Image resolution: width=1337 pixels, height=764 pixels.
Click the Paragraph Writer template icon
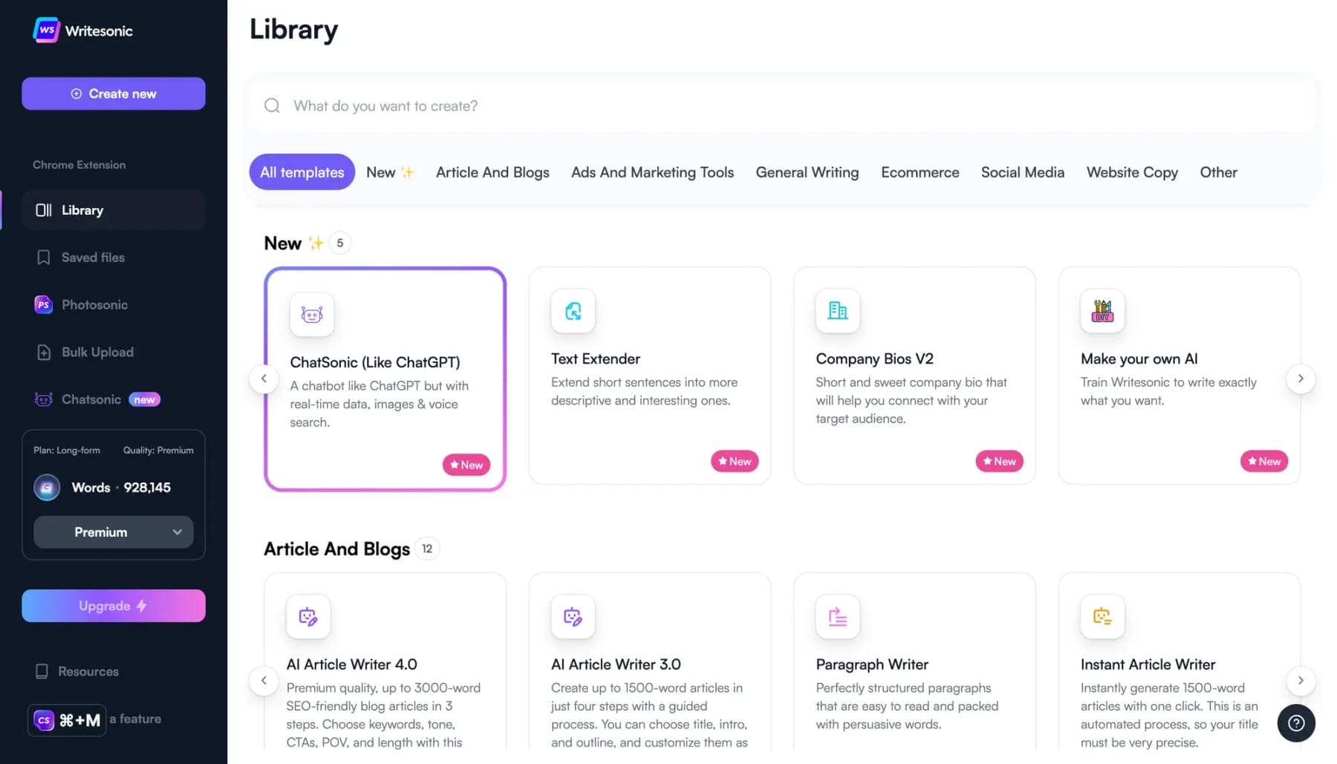click(837, 616)
